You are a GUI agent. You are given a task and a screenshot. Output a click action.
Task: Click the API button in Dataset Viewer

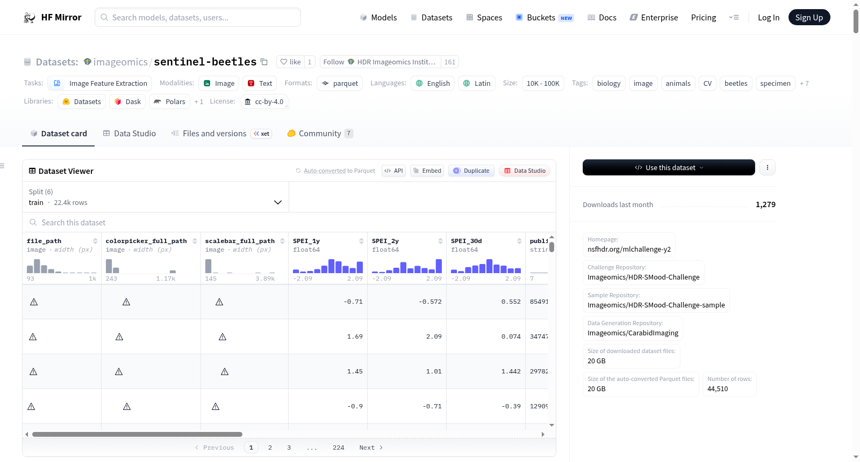point(393,171)
